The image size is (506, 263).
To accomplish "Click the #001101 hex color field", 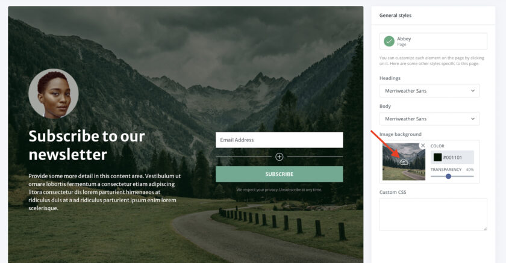I will click(x=452, y=157).
